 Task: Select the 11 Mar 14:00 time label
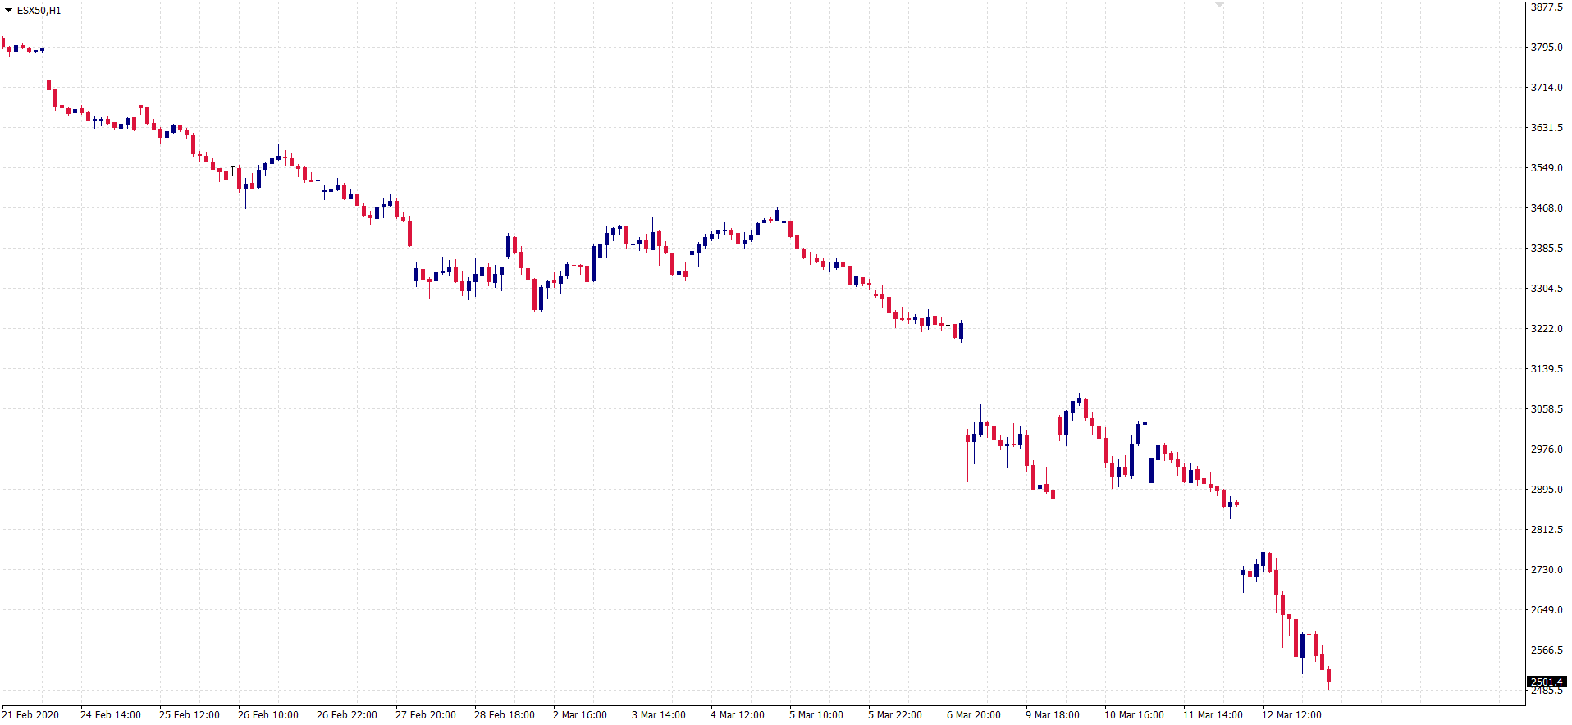(1213, 715)
